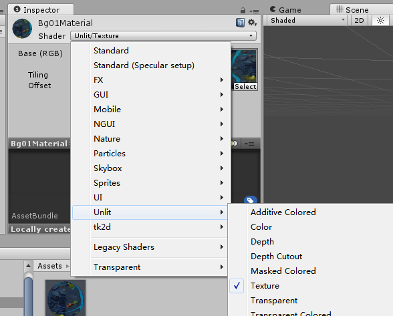Screen dimensions: 393x316
Task: Open the preview panel options menu
Action: [x=249, y=144]
